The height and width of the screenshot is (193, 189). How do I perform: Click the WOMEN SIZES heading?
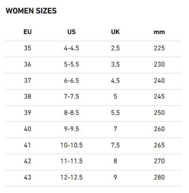click(x=31, y=11)
